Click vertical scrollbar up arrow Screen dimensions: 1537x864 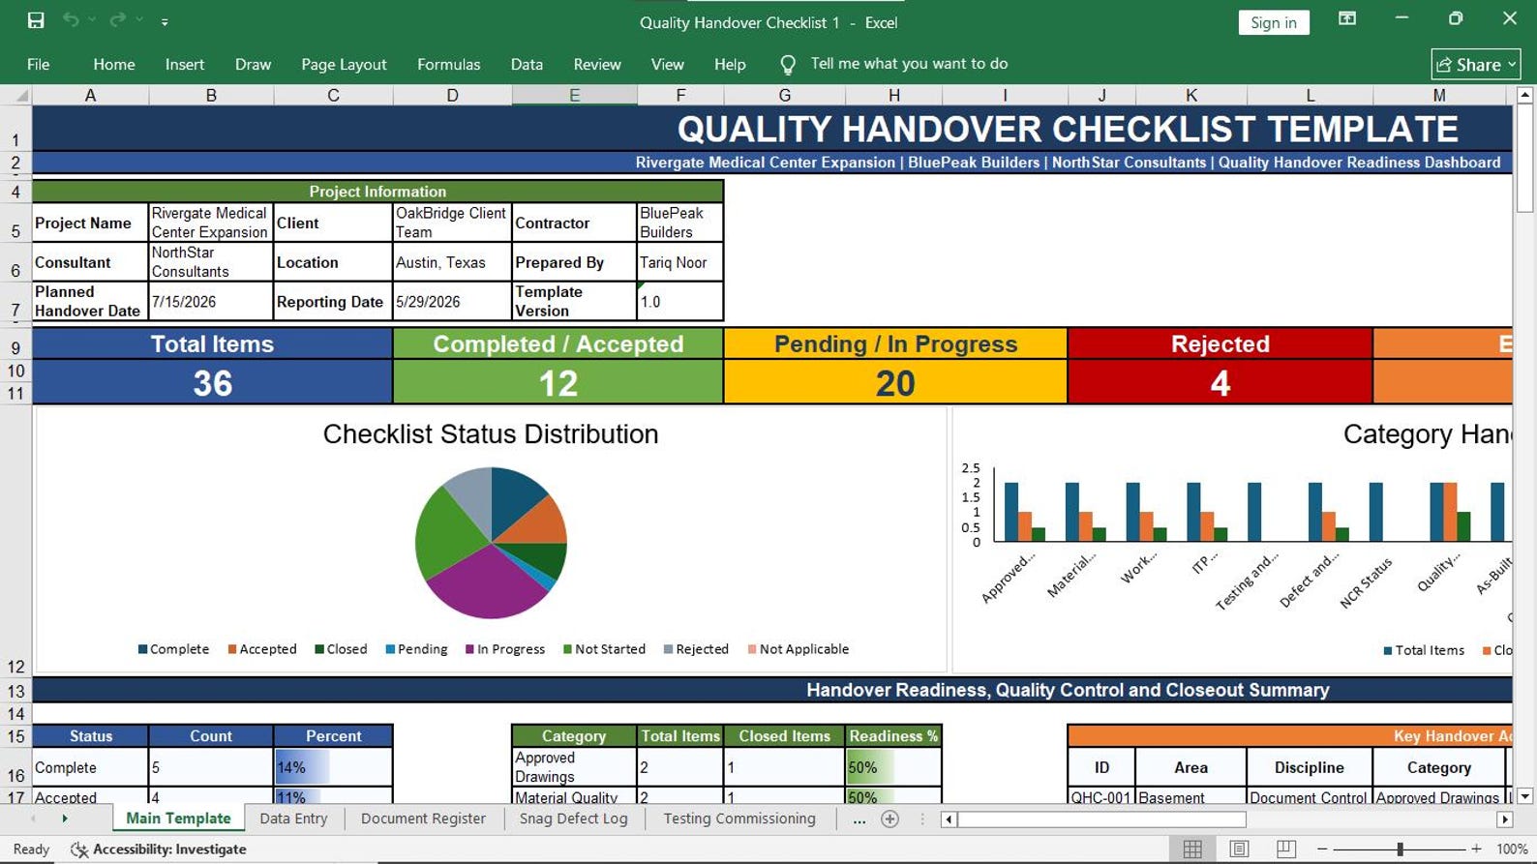coord(1524,95)
